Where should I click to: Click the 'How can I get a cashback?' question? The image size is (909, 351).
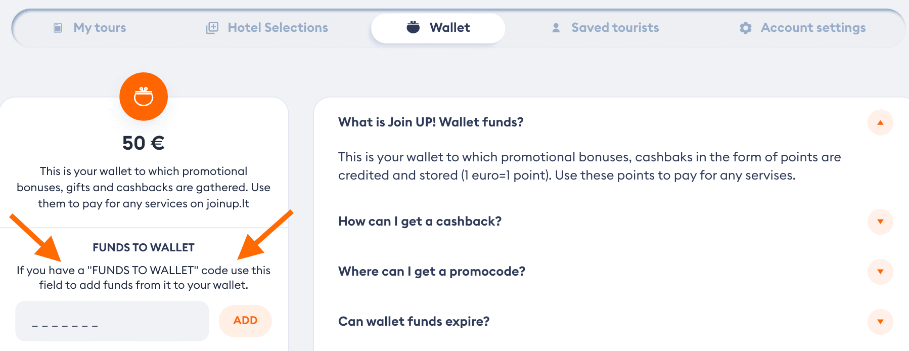[420, 222]
